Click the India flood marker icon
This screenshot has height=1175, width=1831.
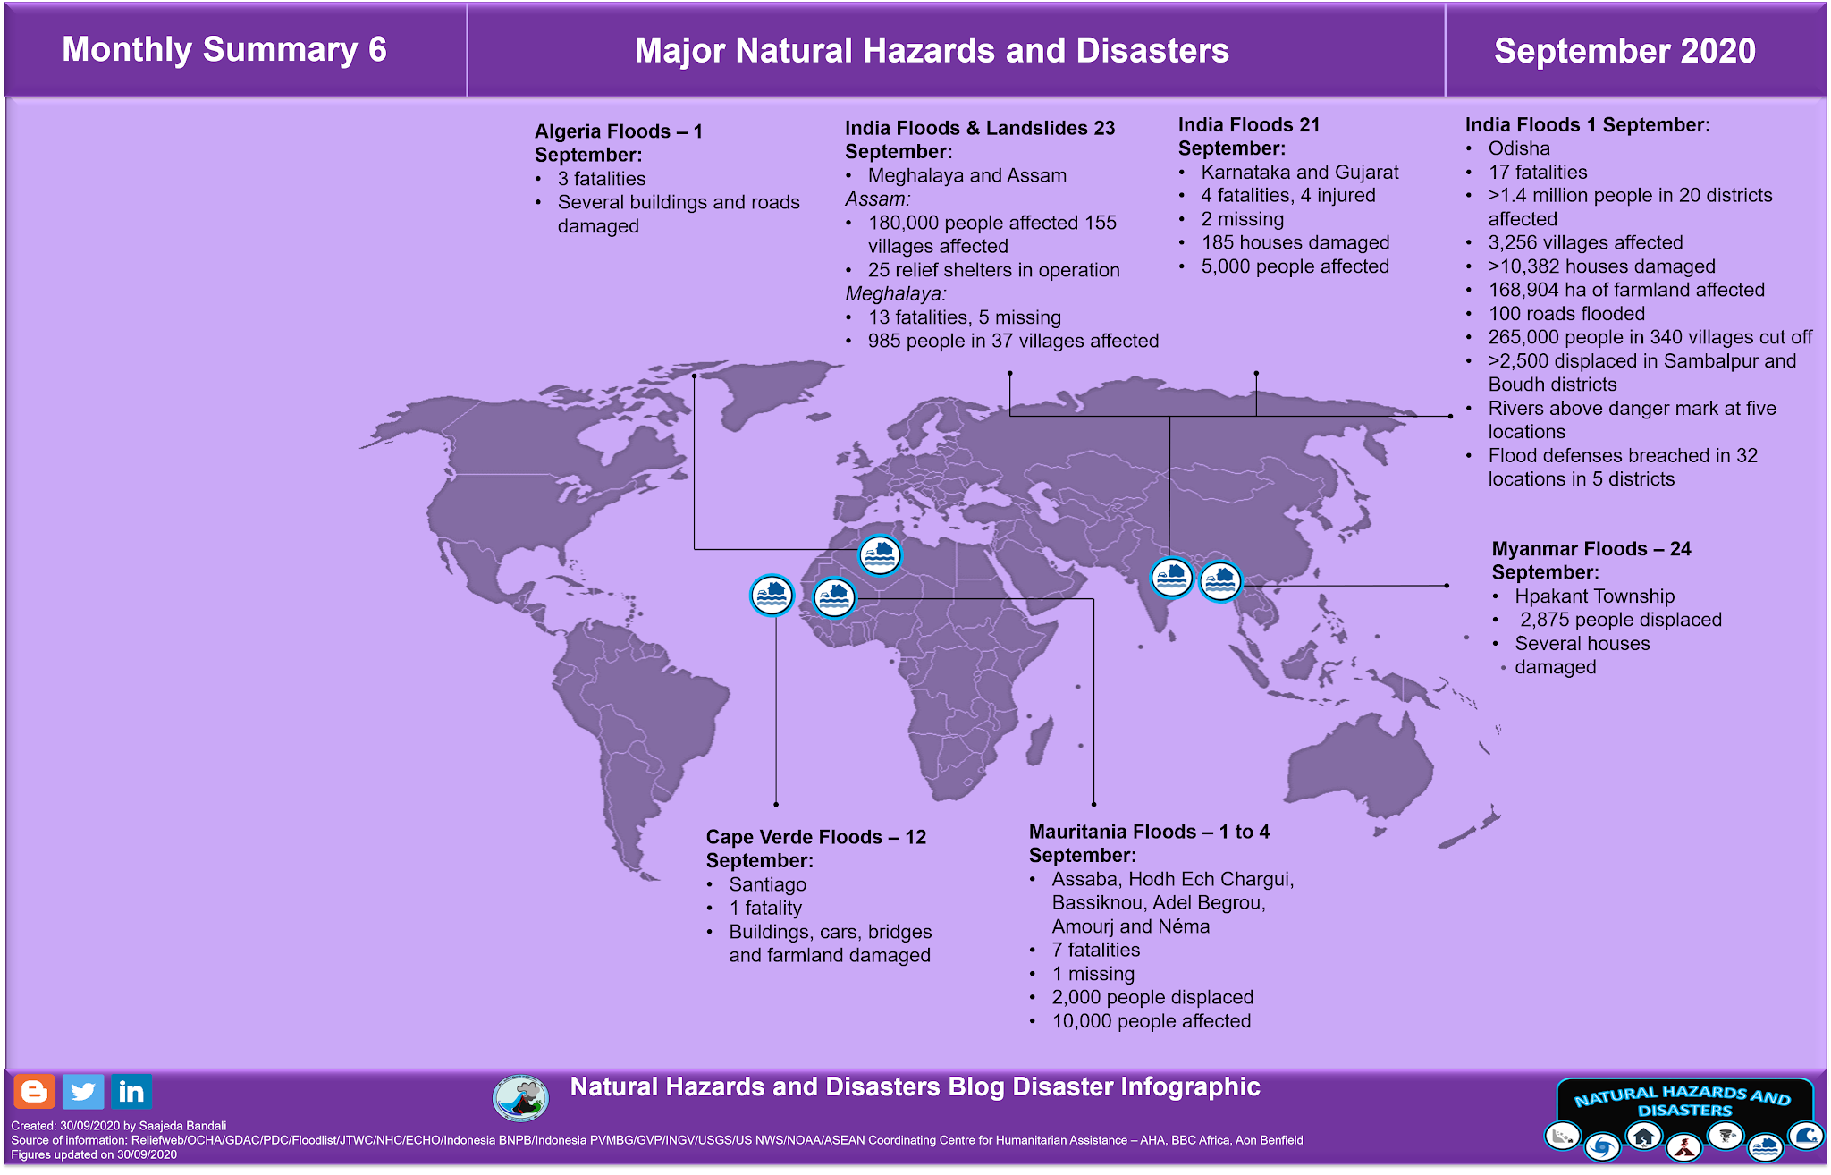(x=1171, y=577)
